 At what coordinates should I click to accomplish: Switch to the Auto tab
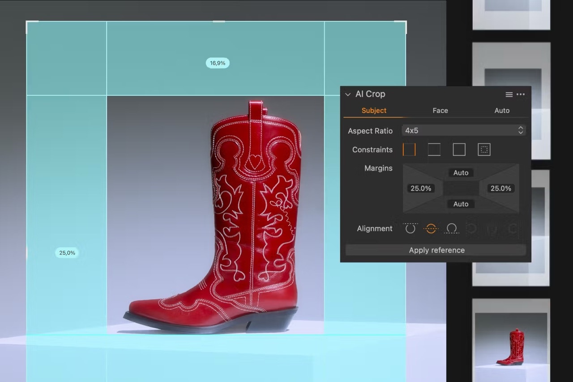click(x=502, y=111)
